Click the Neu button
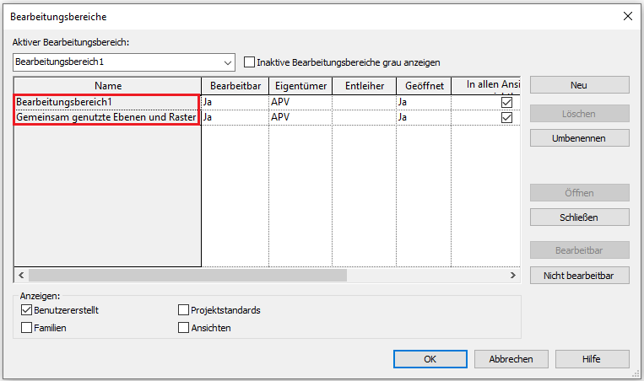 pos(579,85)
